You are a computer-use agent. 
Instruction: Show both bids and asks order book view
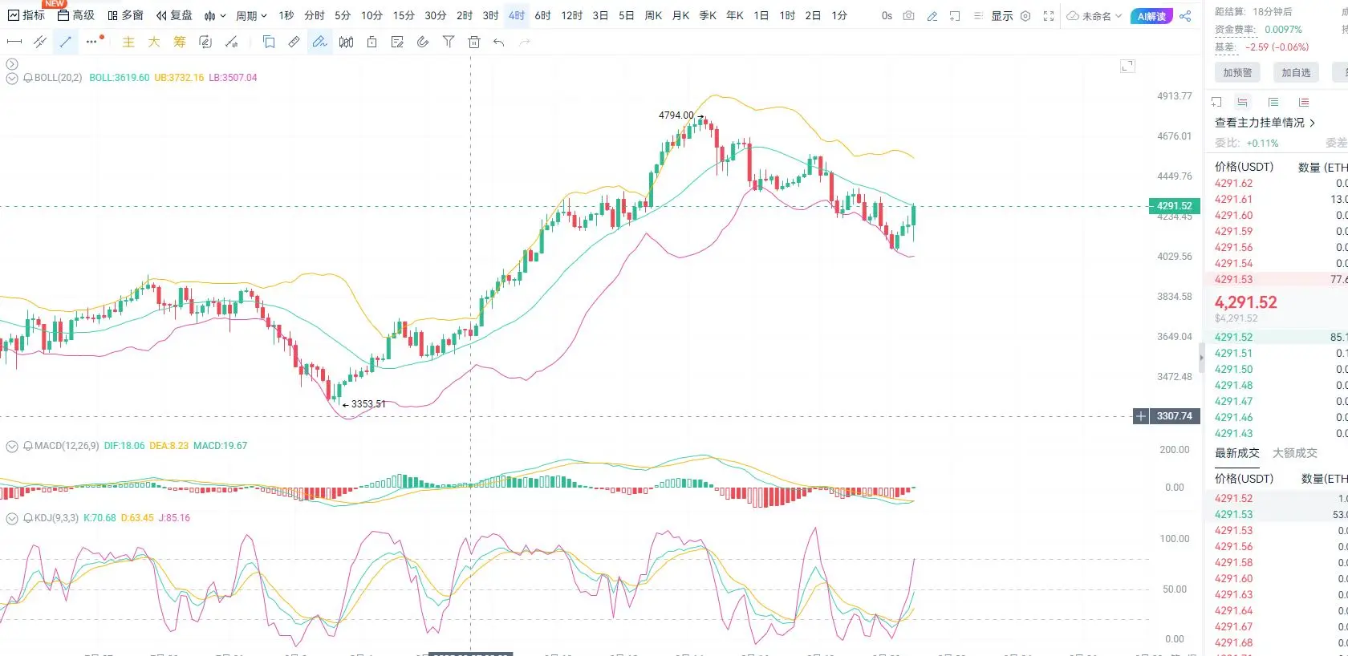pyautogui.click(x=1242, y=102)
